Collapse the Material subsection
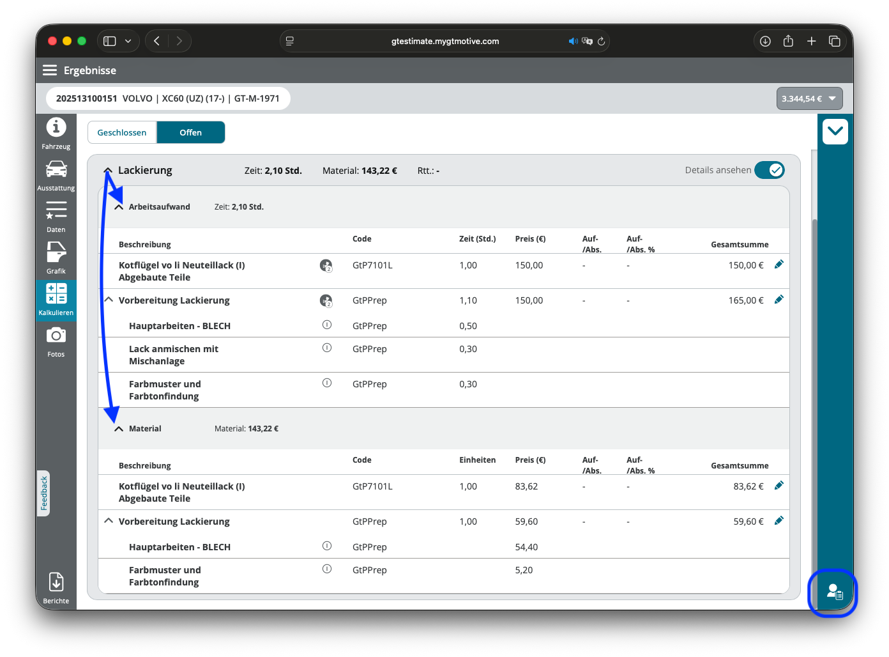 point(119,429)
